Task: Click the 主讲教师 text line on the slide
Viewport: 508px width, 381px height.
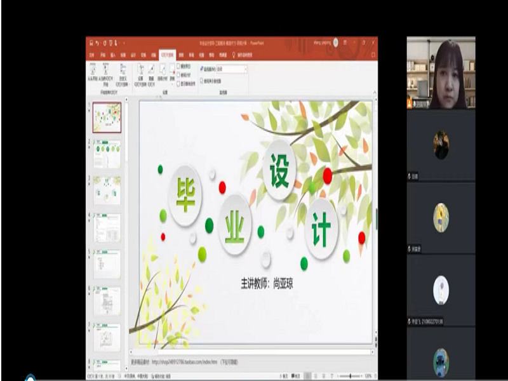Action: pyautogui.click(x=267, y=283)
